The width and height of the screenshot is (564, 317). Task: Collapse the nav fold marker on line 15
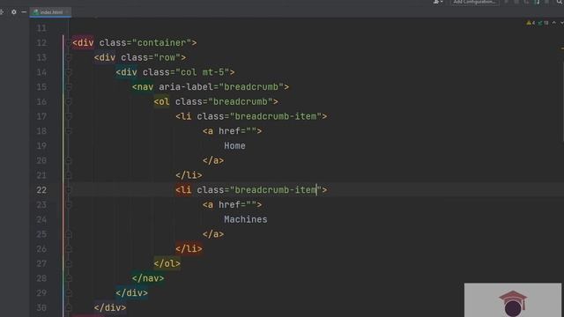(x=69, y=87)
